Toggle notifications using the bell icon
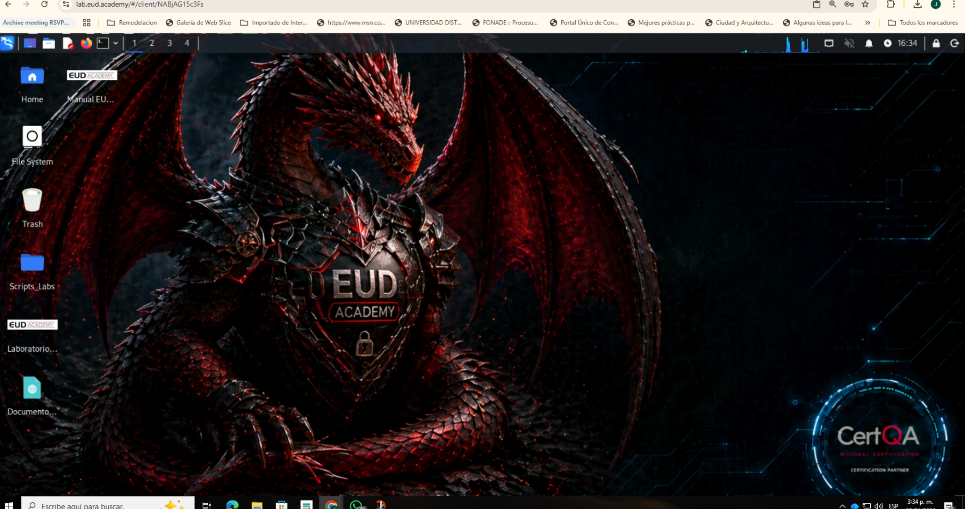965x509 pixels. pyautogui.click(x=868, y=43)
